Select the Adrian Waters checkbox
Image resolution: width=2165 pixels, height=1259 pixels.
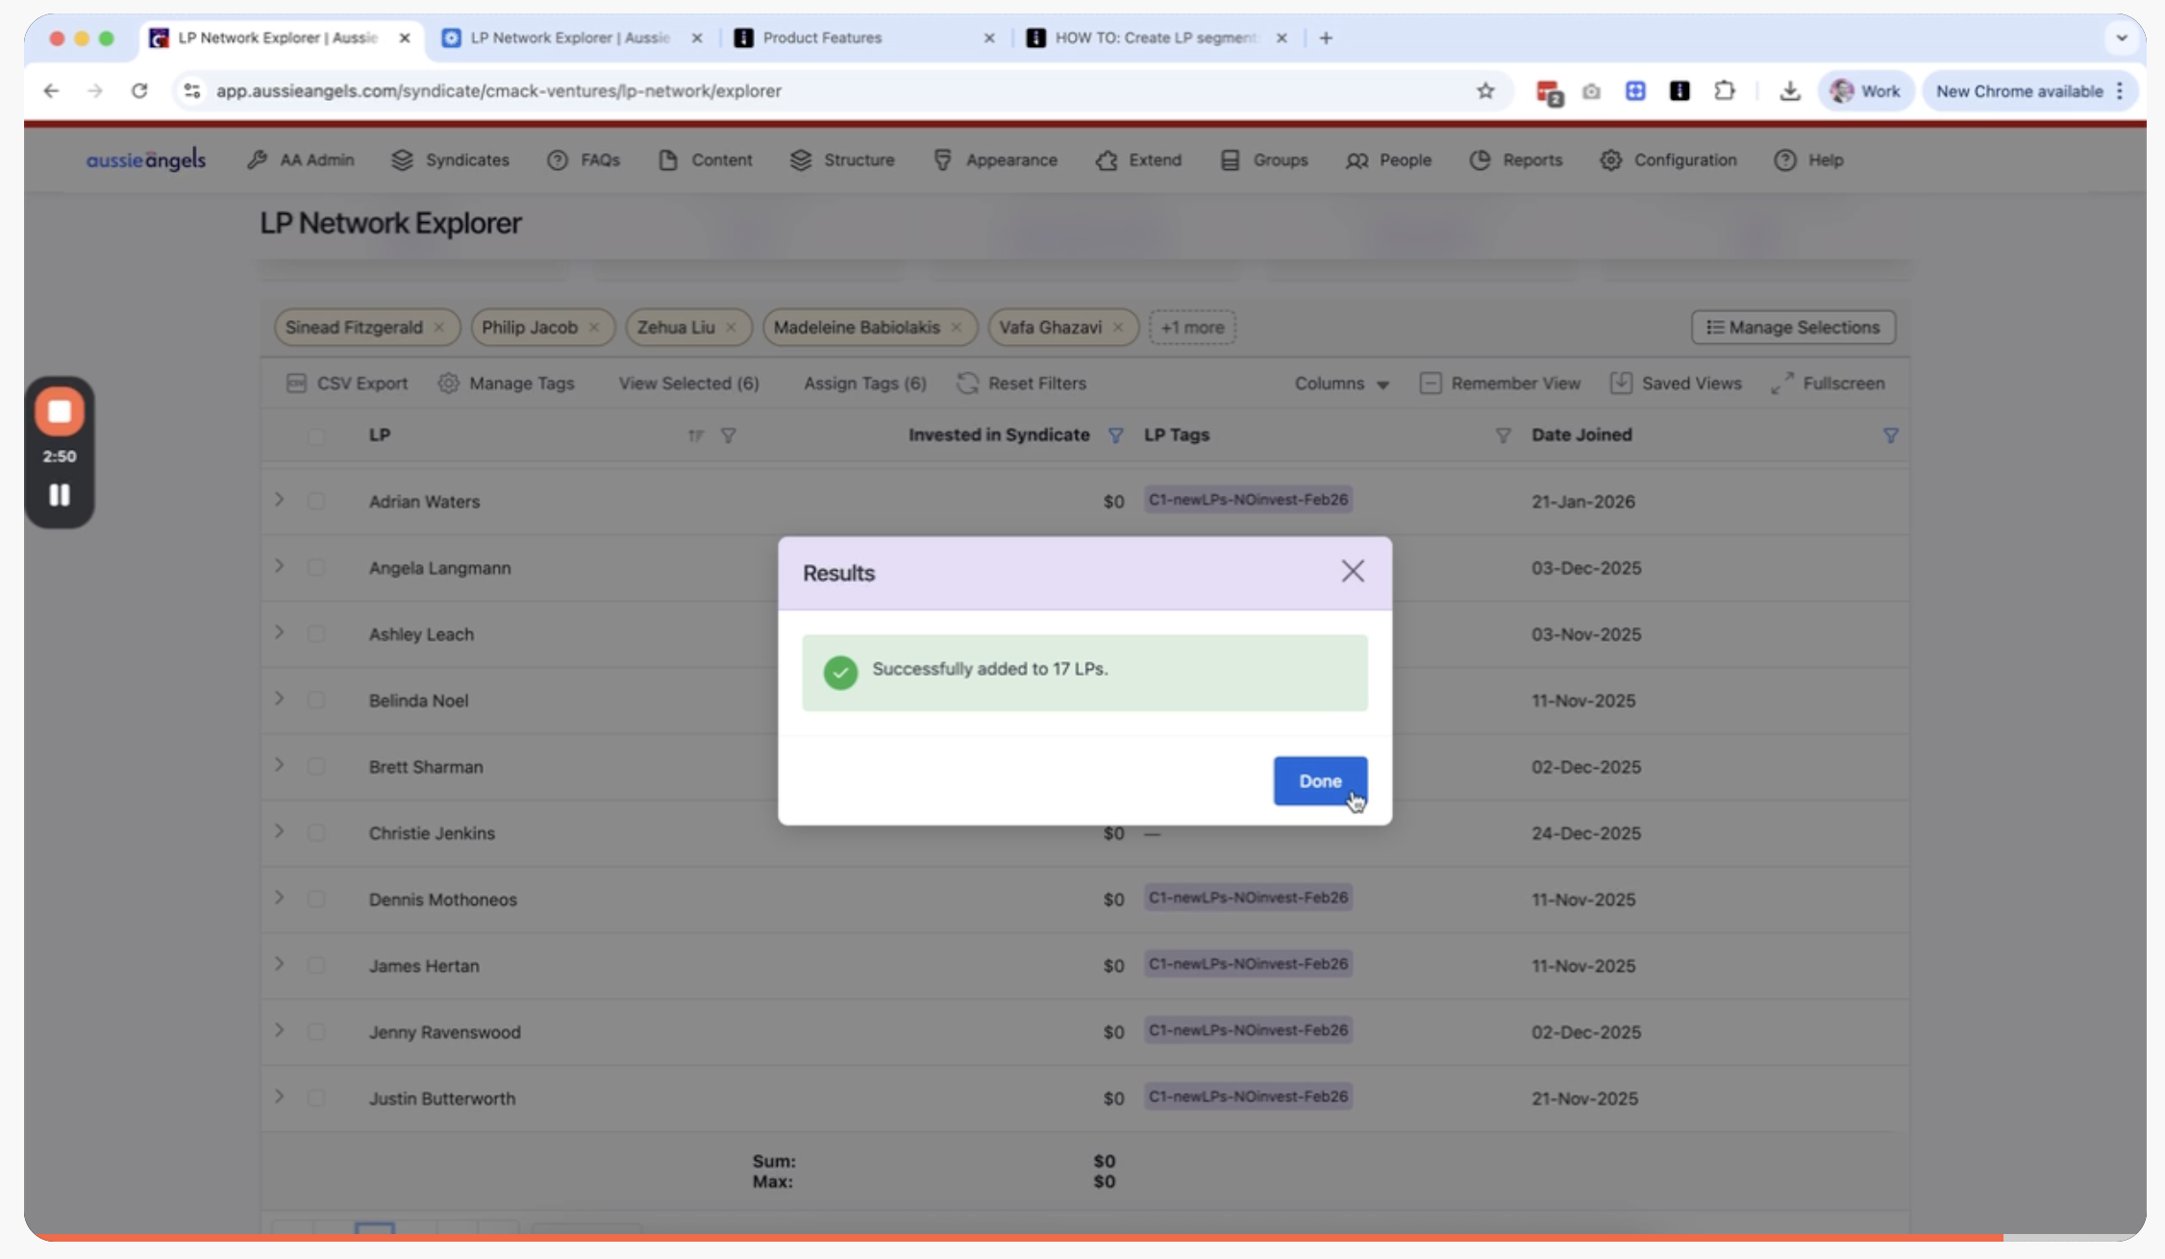click(x=316, y=501)
